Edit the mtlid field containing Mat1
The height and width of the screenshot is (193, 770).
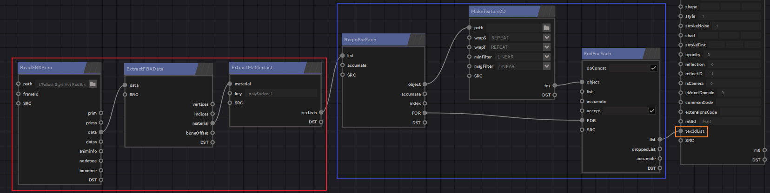click(730, 122)
